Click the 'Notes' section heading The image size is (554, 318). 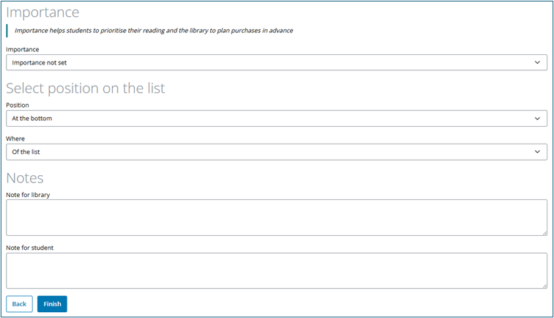[25, 178]
